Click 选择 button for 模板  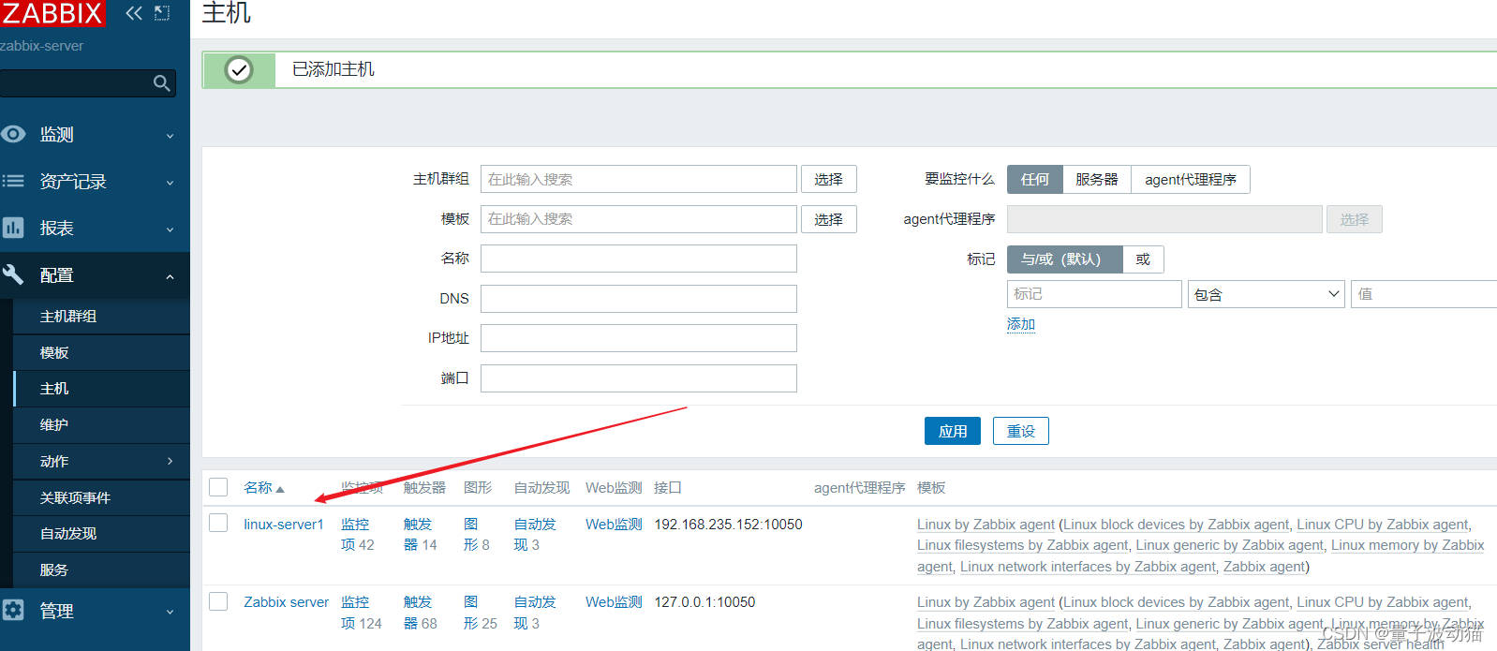(x=828, y=219)
